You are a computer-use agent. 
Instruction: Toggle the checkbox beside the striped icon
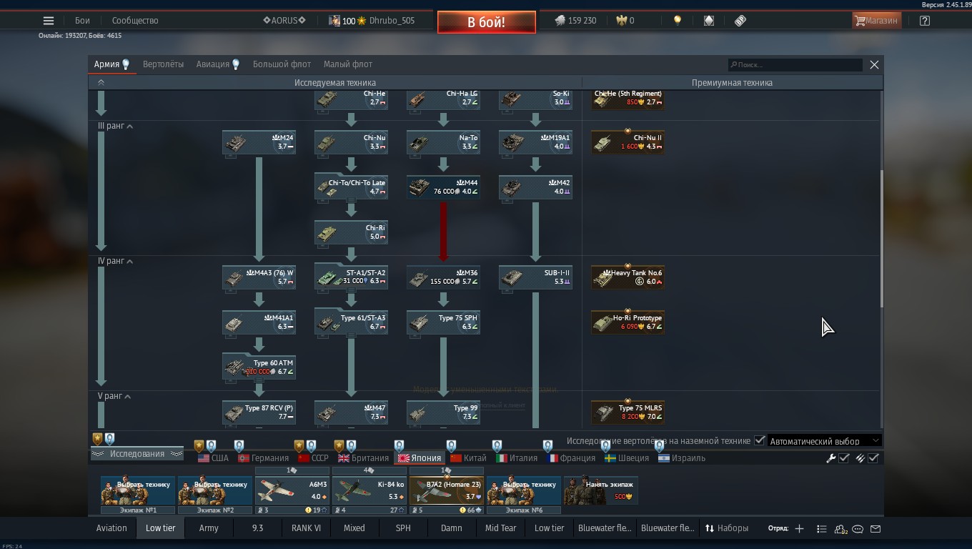click(873, 458)
